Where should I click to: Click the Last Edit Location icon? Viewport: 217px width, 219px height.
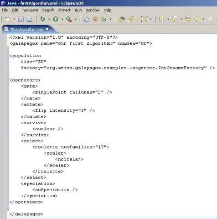click(188, 19)
